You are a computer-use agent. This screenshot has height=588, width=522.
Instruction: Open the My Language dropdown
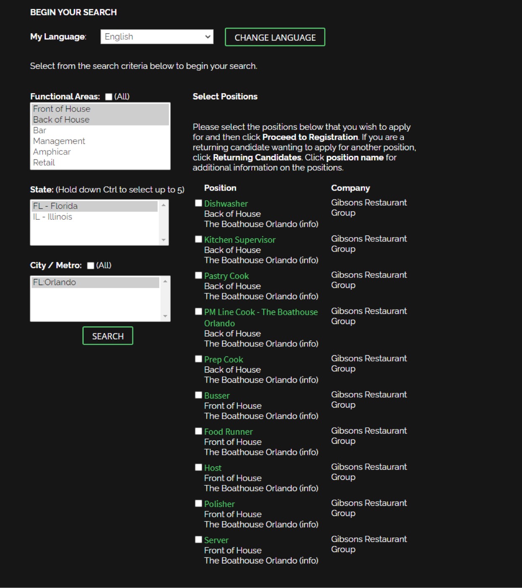tap(157, 37)
